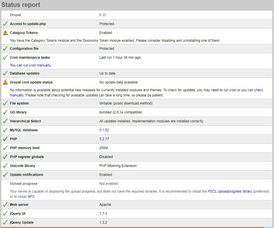Click the checkmark icon next to Cron maintenance tasks
Image resolution: width=274 pixels, height=228 pixels.
coord(5,57)
